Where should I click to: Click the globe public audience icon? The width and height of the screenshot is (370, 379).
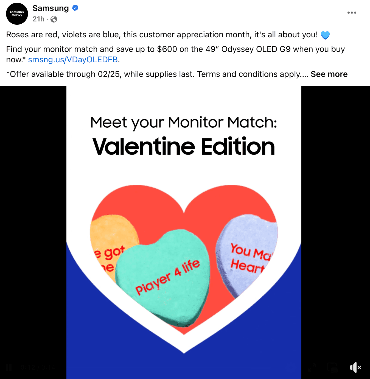point(54,19)
